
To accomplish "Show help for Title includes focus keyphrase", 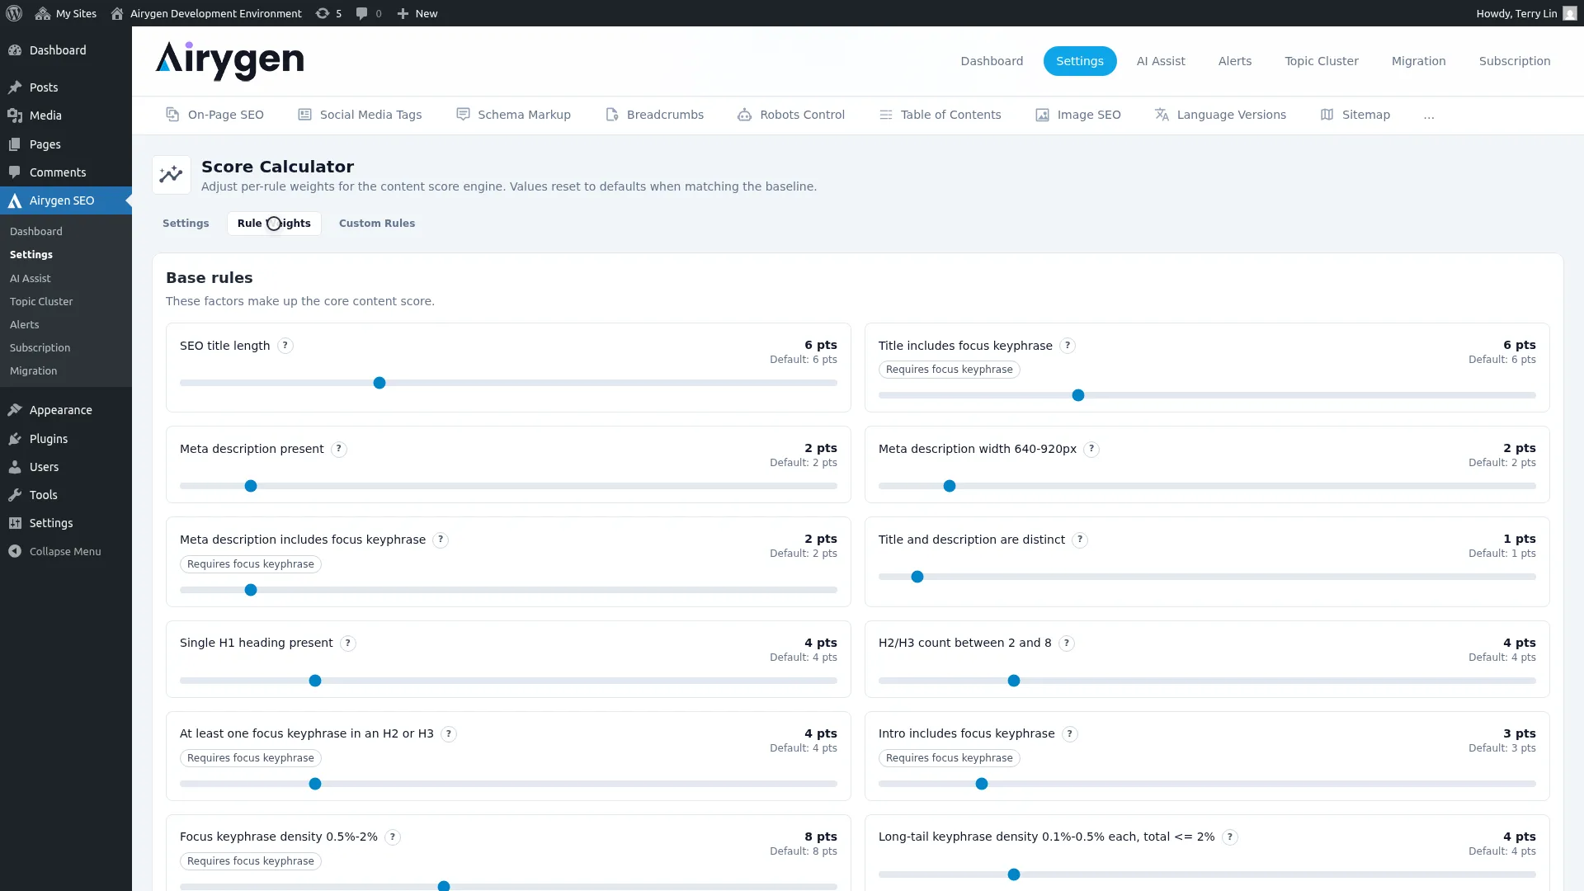I will click(x=1068, y=346).
